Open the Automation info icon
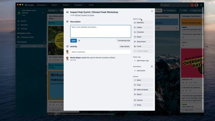The width and height of the screenshot is (215, 121). pos(152,67)
